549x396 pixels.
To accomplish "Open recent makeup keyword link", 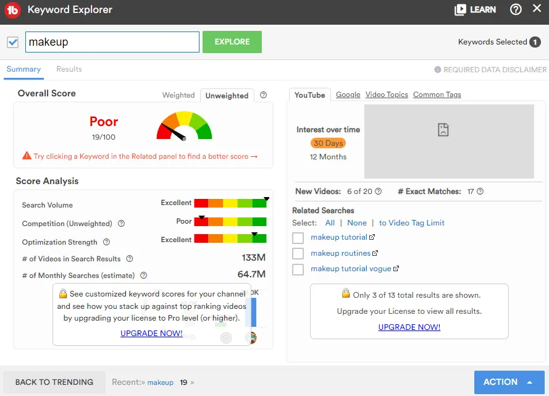I will click(x=161, y=382).
